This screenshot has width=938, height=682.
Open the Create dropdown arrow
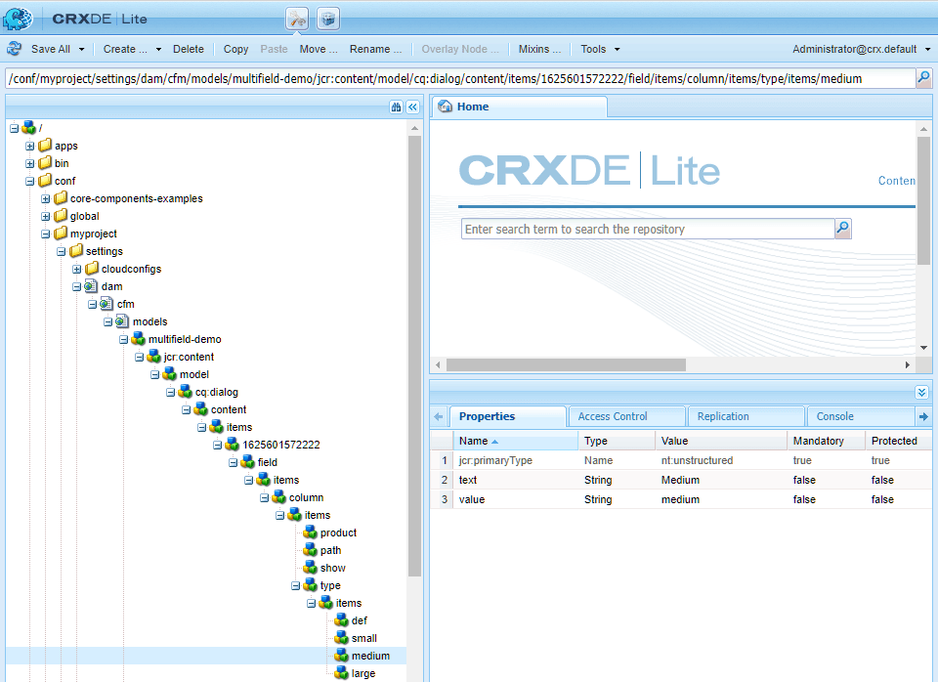[x=158, y=49]
